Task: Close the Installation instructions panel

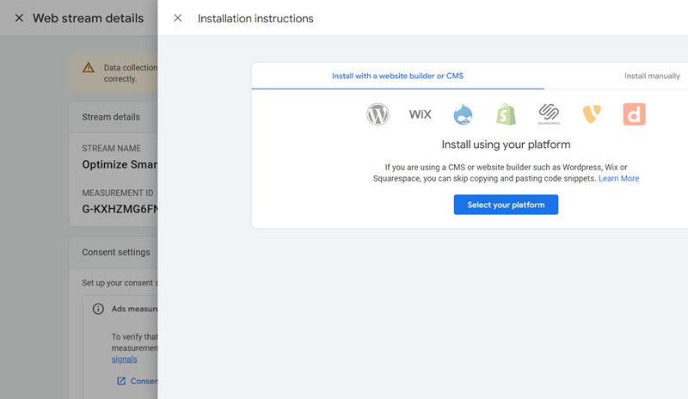Action: pos(178,18)
